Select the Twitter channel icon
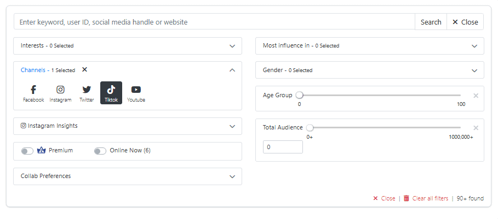Image resolution: width=498 pixels, height=219 pixels. click(87, 93)
